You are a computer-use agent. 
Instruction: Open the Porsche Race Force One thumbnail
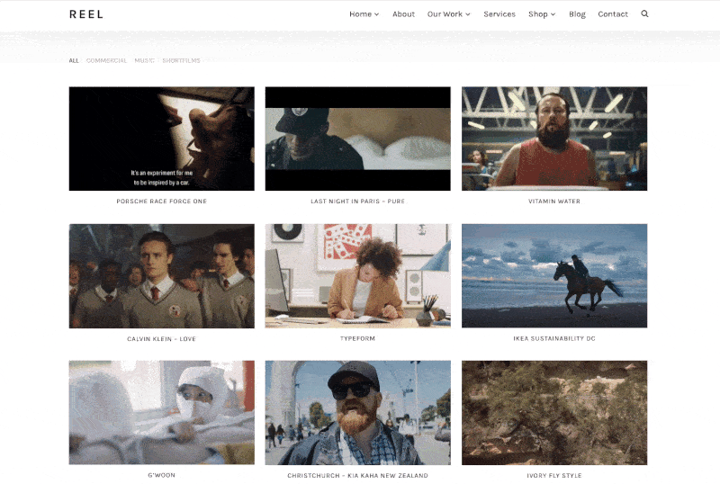(161, 139)
